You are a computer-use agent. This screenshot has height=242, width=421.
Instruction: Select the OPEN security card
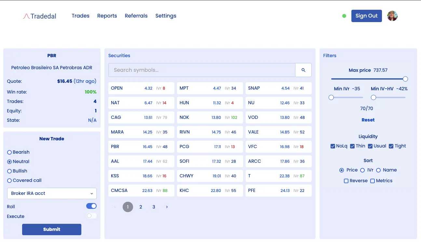[x=141, y=88]
